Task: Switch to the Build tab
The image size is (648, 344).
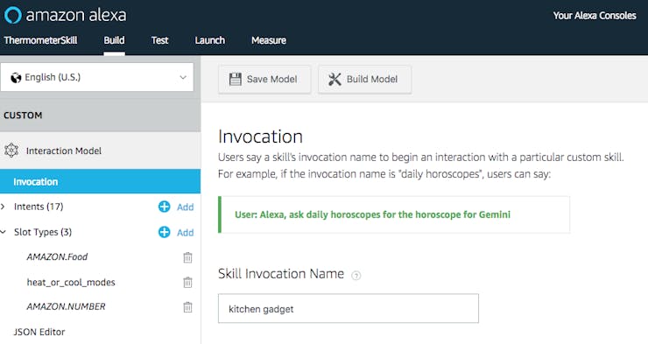Action: pyautogui.click(x=114, y=40)
